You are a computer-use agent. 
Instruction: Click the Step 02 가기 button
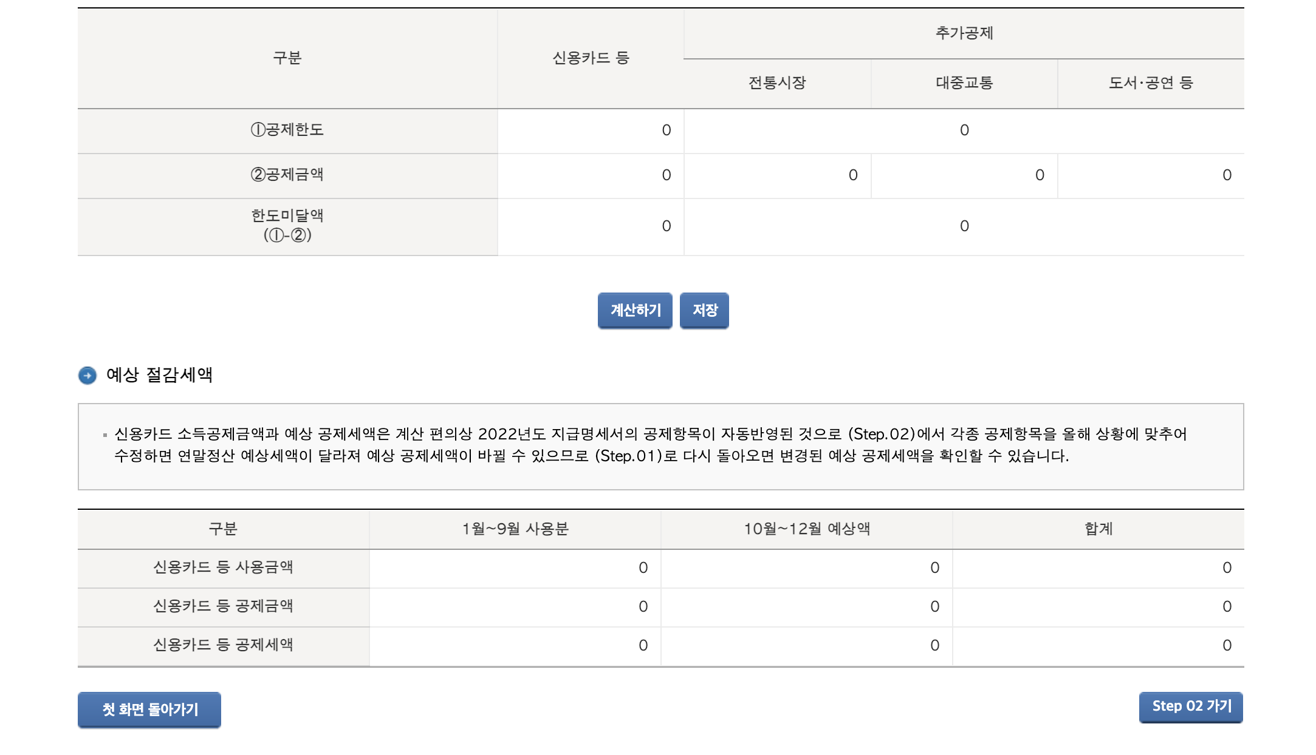point(1190,706)
